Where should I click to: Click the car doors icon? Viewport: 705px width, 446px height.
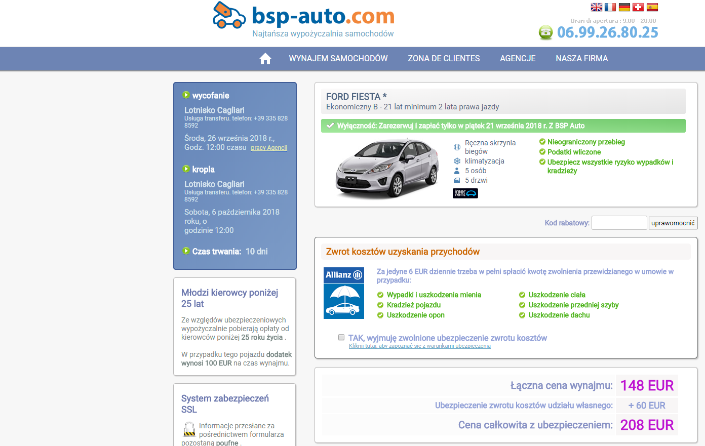pyautogui.click(x=457, y=180)
